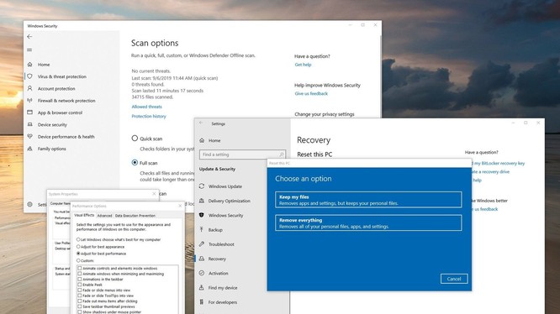560x314 pixels.
Task: Select the App & browser control icon
Action: point(30,113)
